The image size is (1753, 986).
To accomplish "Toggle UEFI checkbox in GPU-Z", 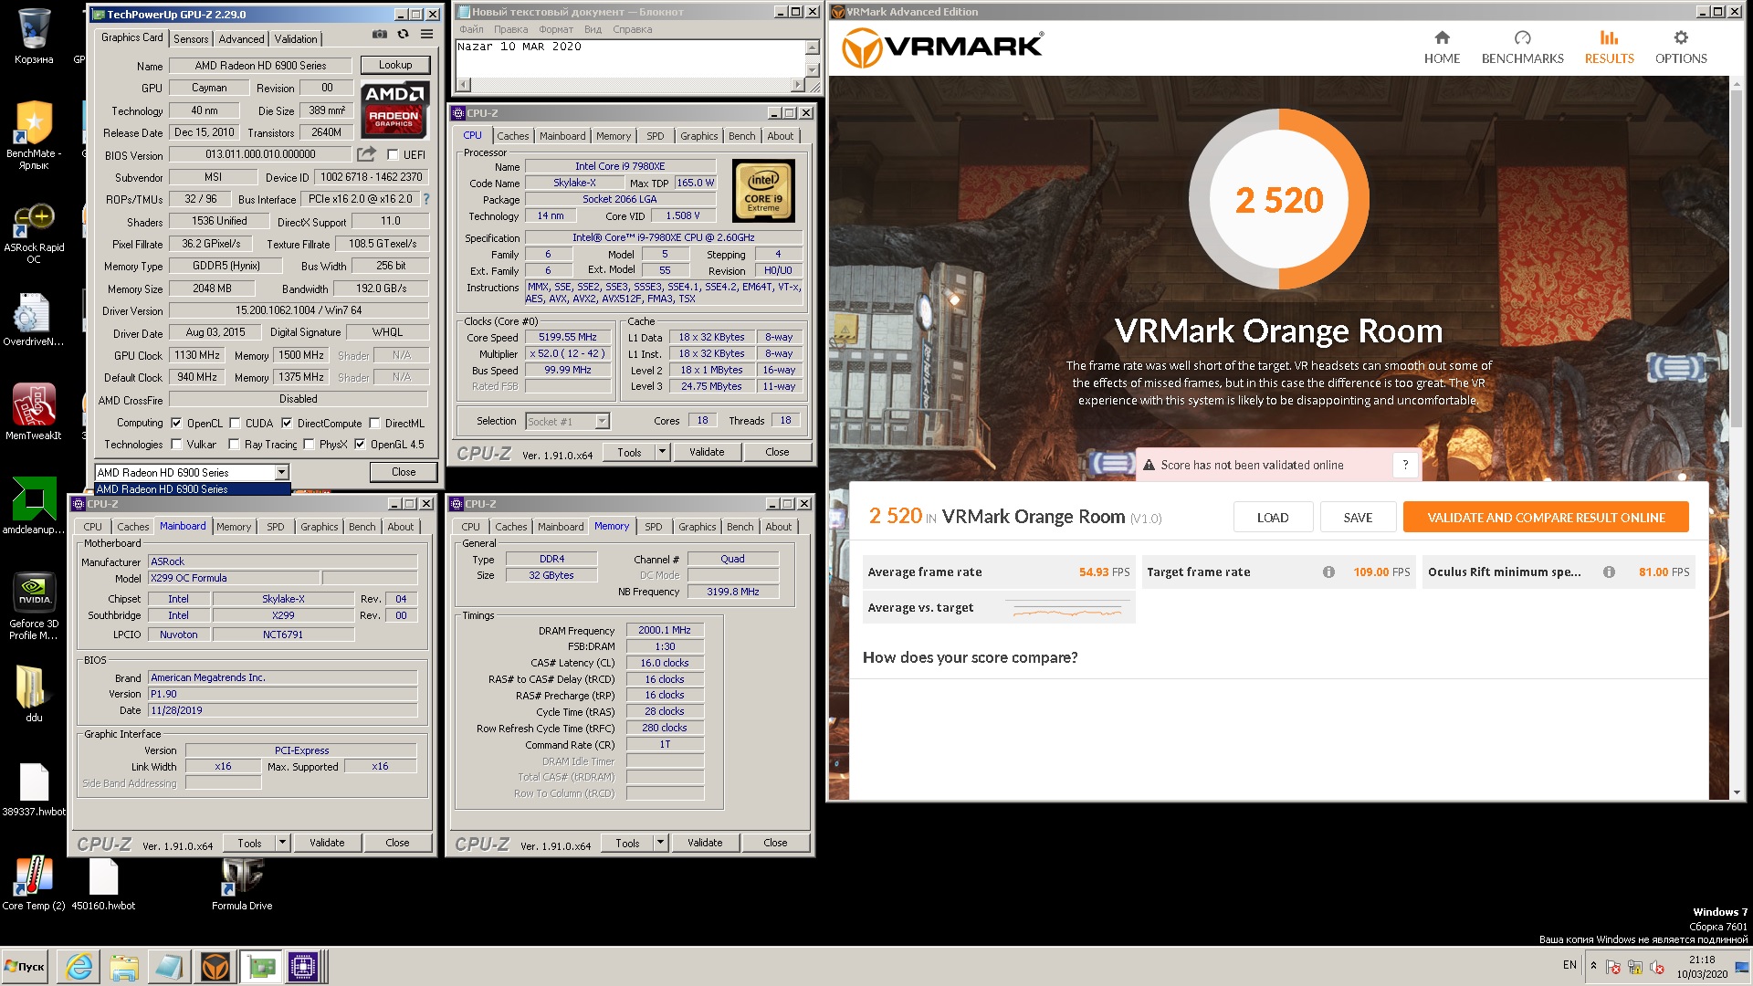I will click(x=393, y=154).
